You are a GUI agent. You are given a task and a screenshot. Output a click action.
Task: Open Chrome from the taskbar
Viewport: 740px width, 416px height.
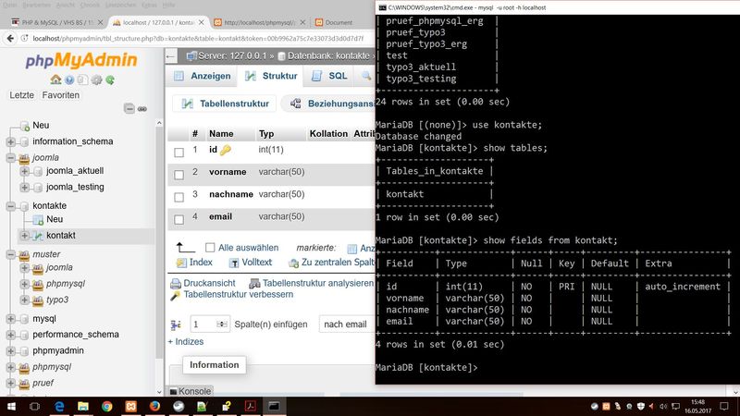(x=107, y=406)
